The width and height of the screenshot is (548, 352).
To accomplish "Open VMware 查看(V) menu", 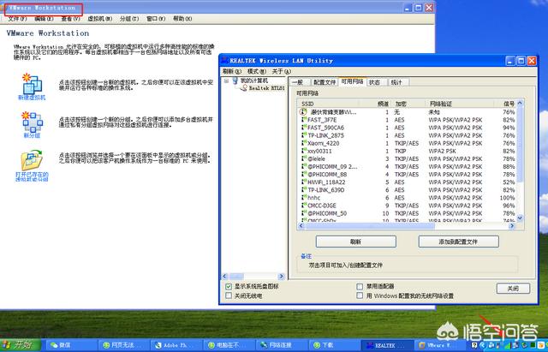I will click(71, 19).
